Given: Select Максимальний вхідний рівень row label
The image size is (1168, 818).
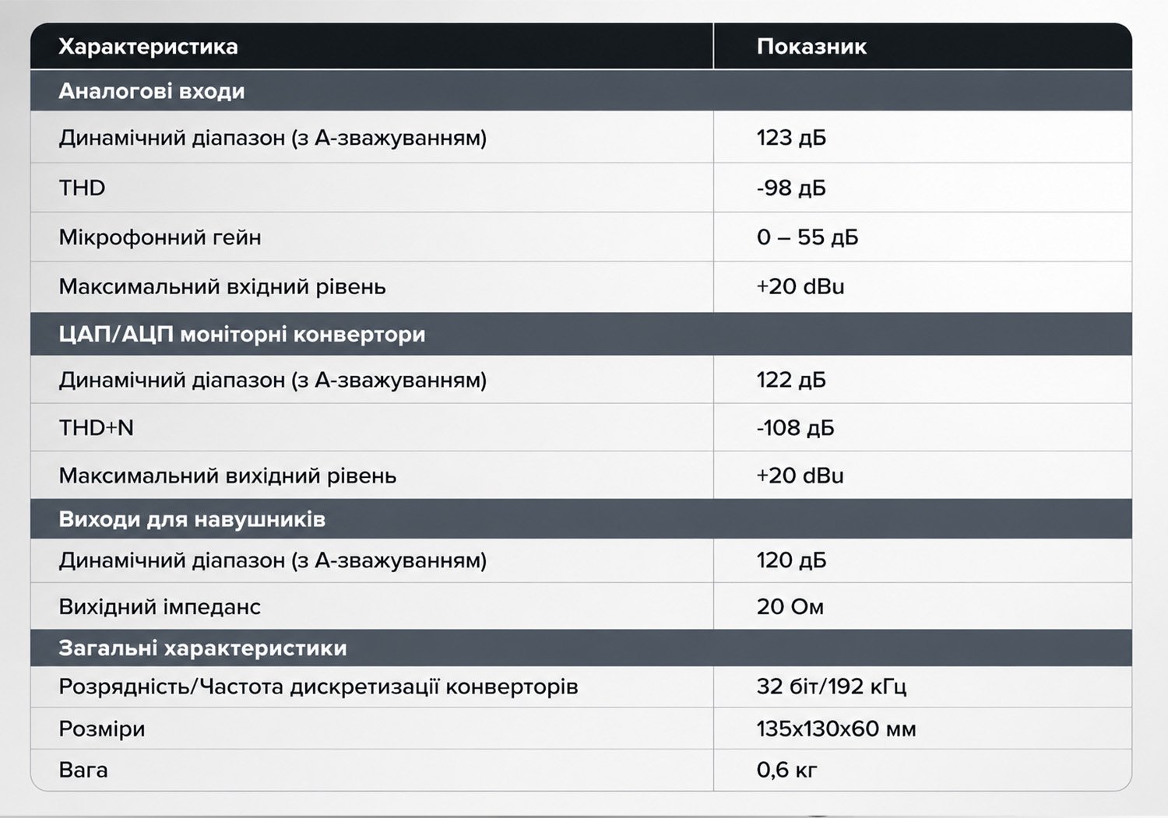Looking at the screenshot, I should click(x=222, y=286).
